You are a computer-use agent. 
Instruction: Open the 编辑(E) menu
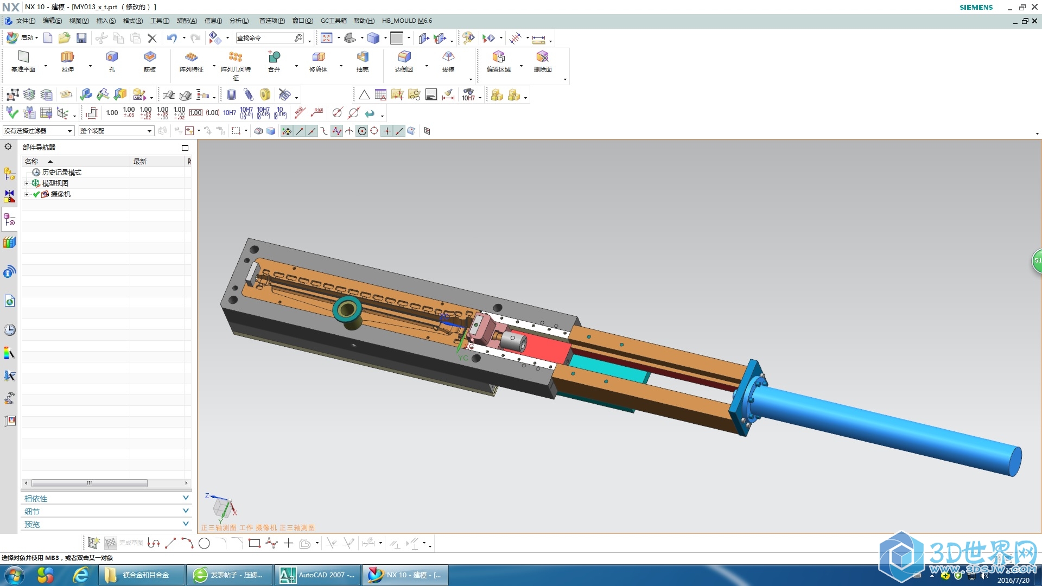point(52,21)
